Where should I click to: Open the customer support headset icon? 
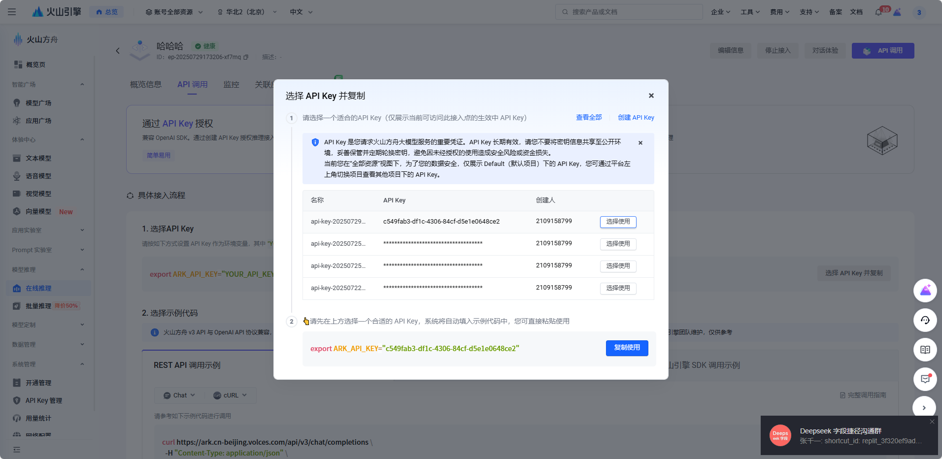pos(925,320)
